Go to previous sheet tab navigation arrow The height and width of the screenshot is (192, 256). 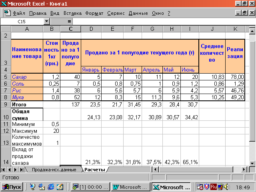10,170
